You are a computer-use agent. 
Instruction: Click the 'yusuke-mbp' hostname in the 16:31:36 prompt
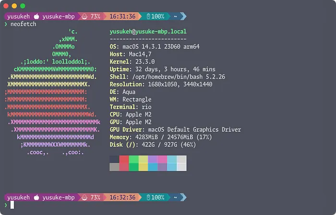point(59,16)
